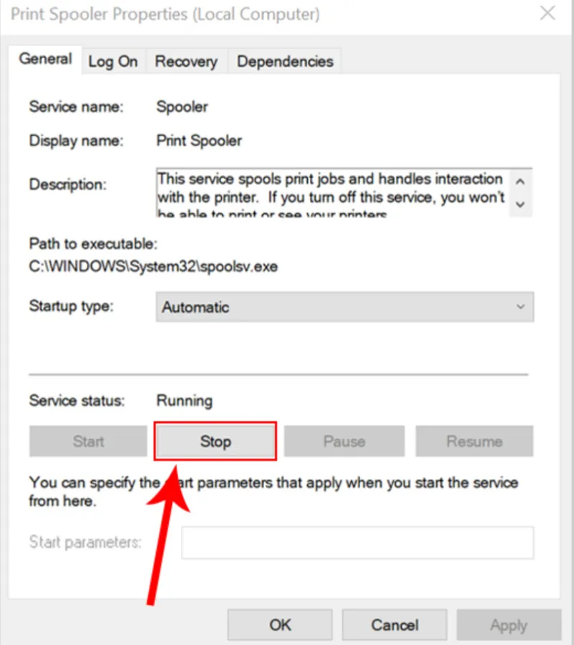The height and width of the screenshot is (645, 574).
Task: Click the greyed-out Apply button
Action: pyautogui.click(x=509, y=625)
